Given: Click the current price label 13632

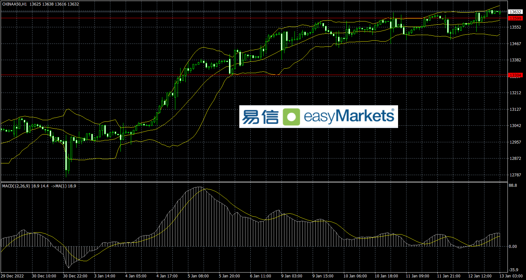Looking at the screenshot, I should (x=515, y=12).
